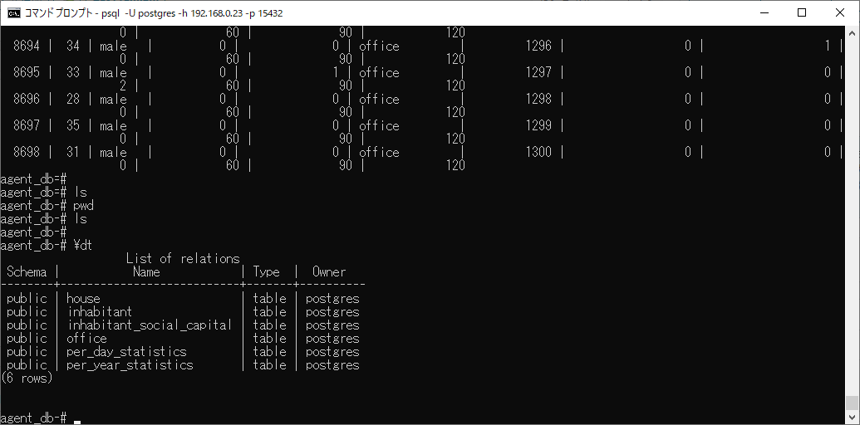860x425 pixels.
Task: Click the 'per_day_statistics' table entry
Action: click(x=126, y=352)
